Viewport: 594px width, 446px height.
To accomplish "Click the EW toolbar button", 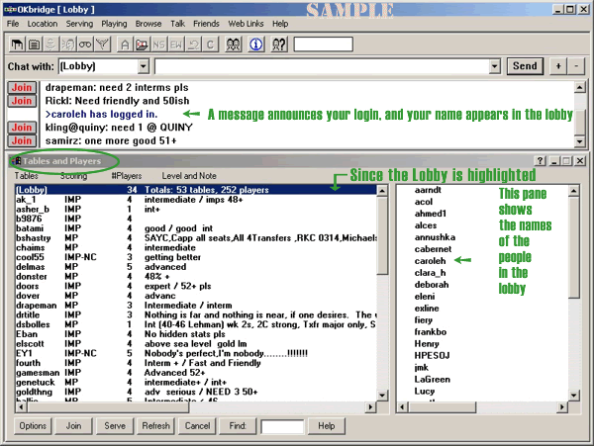I will (x=176, y=45).
